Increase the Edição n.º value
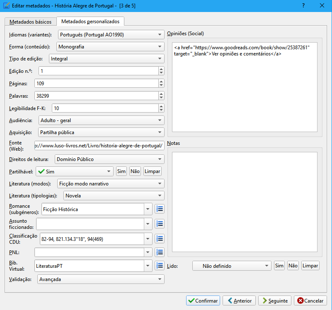The width and height of the screenshot is (332, 310). (161, 69)
